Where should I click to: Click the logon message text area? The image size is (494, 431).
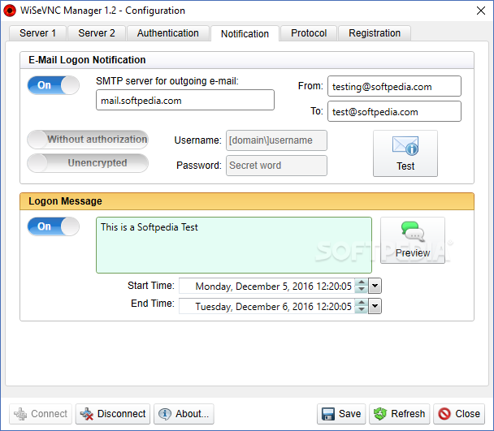click(234, 245)
